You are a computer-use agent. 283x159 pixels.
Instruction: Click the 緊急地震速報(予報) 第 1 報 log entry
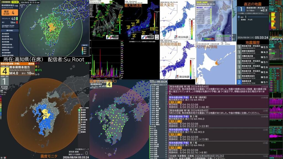(x=218, y=148)
